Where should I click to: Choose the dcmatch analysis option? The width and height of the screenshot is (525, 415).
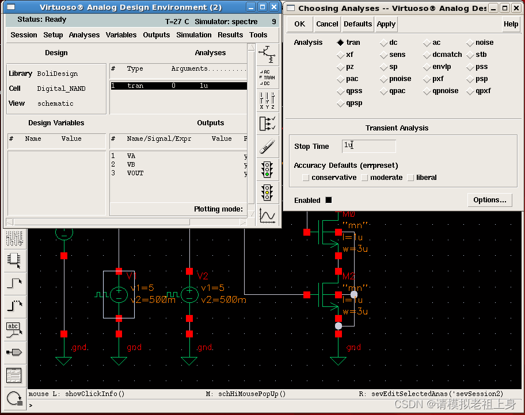click(427, 55)
